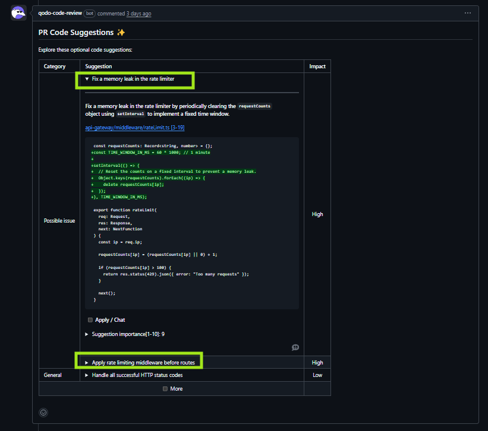Click the 'export function rateLimit(' code line
The image size is (488, 431).
click(125, 210)
